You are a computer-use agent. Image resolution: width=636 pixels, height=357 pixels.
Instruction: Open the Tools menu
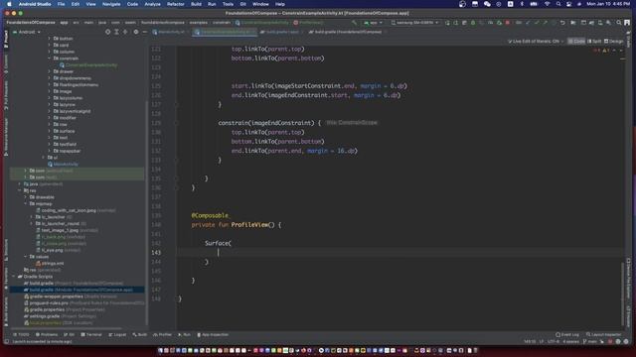[x=228, y=4]
